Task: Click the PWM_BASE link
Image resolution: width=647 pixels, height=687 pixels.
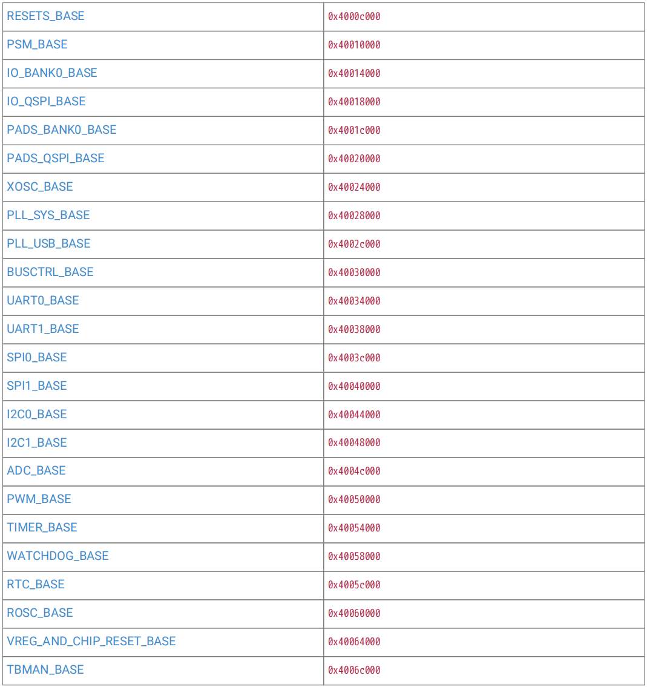Action: pyautogui.click(x=39, y=499)
